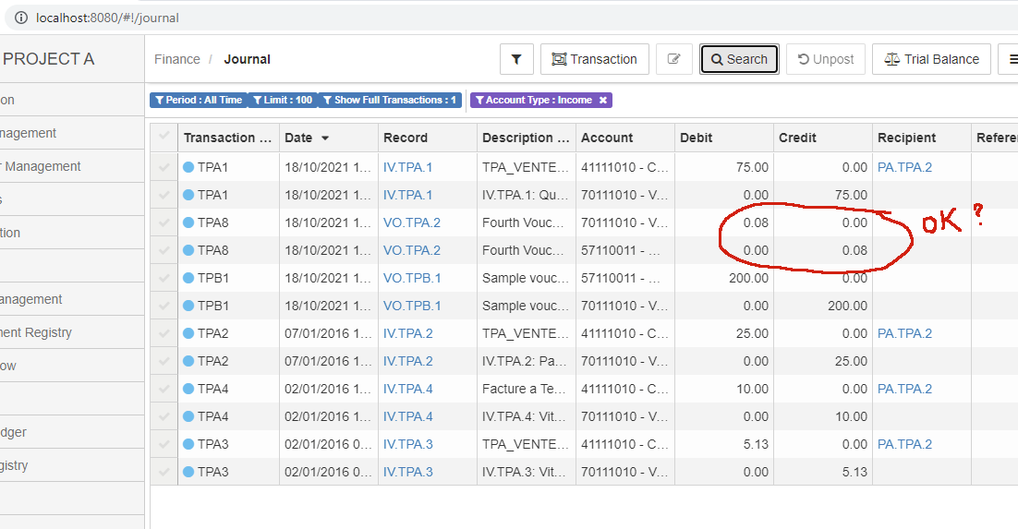Click the Period All Time filter tag
1018x529 pixels.
(199, 100)
